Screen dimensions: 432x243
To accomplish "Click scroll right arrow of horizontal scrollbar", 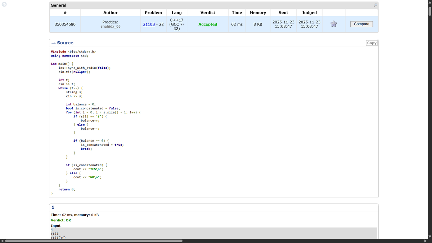I will click(x=425, y=241).
